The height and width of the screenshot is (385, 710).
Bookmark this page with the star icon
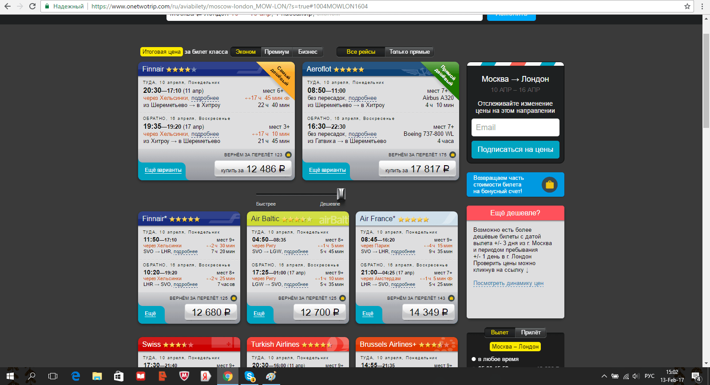tap(687, 6)
